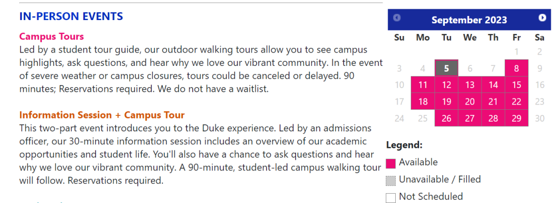Click the September 2023 calendar title
This screenshot has width=558, height=203.
point(469,20)
